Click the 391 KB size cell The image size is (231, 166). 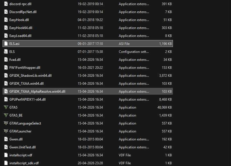[x=167, y=4]
